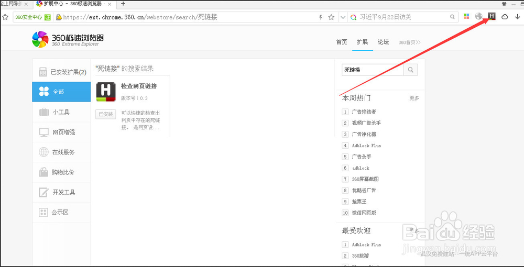Image resolution: width=524 pixels, height=267 pixels.
Task: Open 论坛 in the top nav
Action: coord(384,42)
